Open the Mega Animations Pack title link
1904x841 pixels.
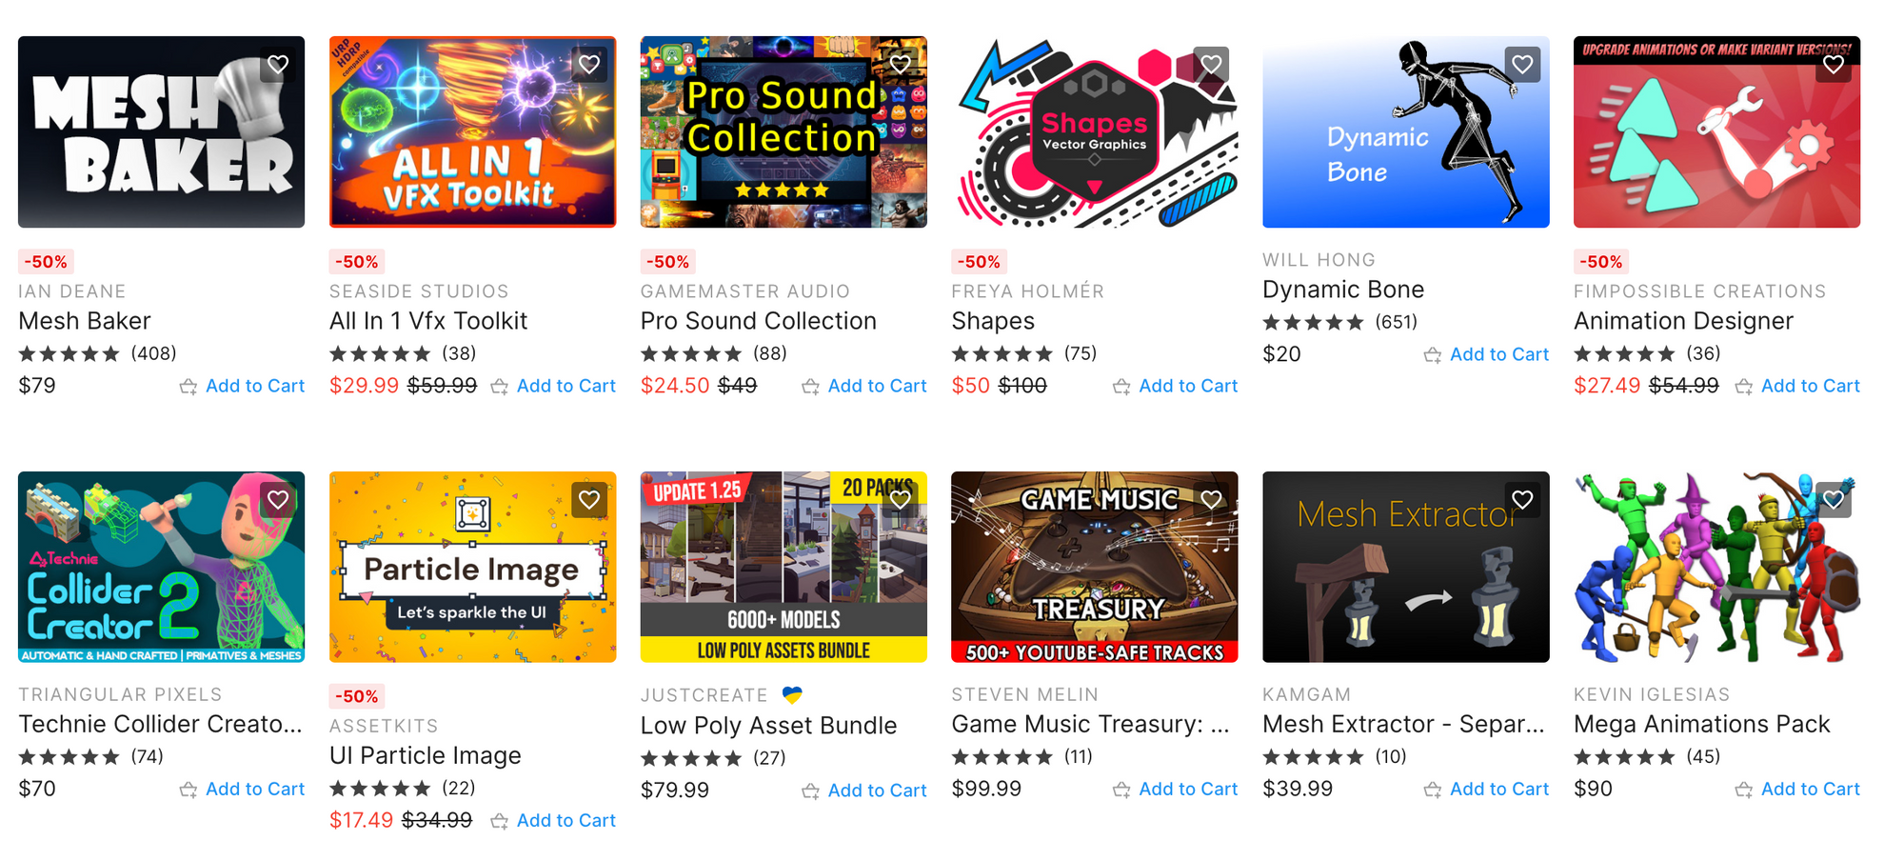(x=1702, y=724)
